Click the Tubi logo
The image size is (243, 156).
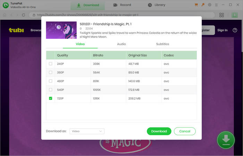tap(16, 30)
